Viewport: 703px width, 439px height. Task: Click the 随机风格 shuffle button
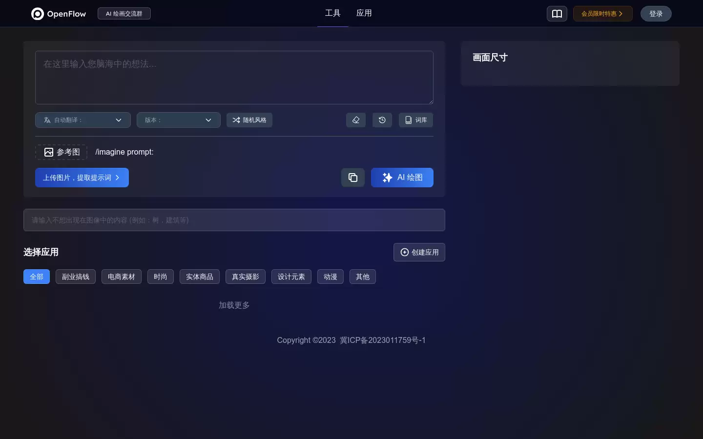click(249, 120)
